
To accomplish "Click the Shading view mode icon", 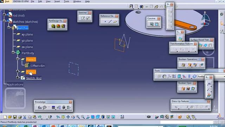I will pos(103,117).
